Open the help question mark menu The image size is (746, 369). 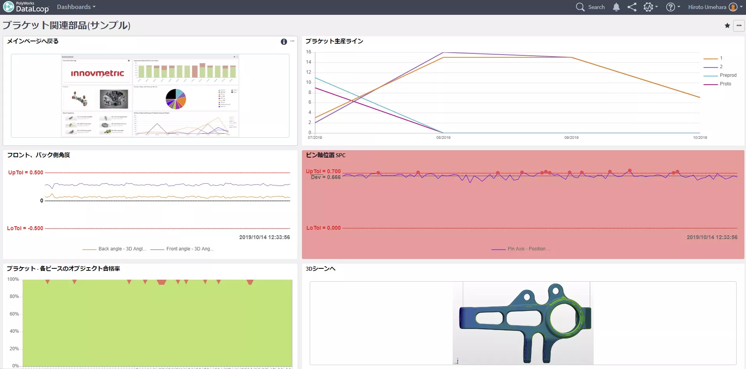click(673, 7)
